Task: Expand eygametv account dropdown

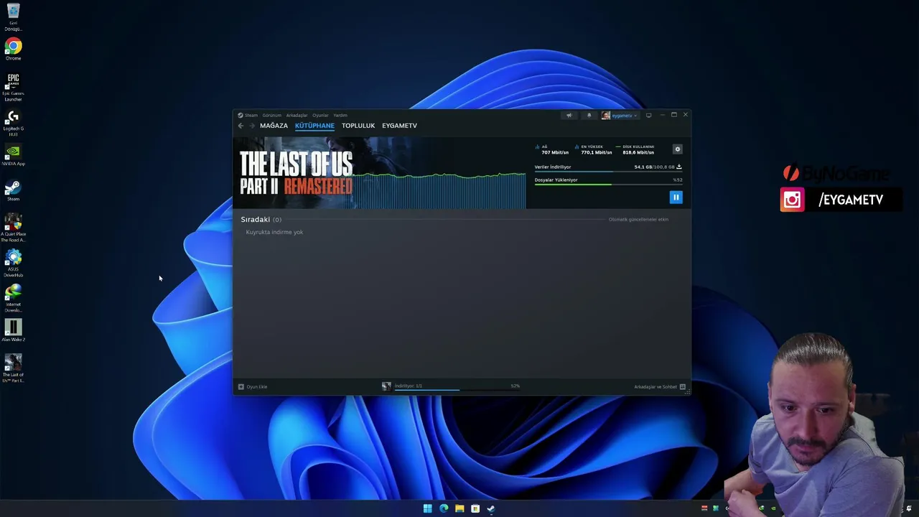Action: [x=620, y=115]
